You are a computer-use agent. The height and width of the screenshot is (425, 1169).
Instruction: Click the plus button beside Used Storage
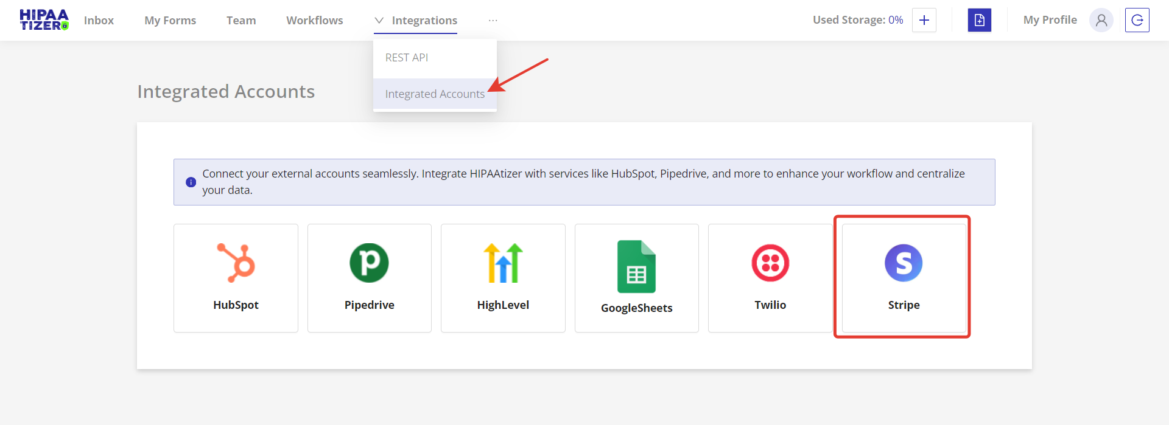pyautogui.click(x=924, y=20)
